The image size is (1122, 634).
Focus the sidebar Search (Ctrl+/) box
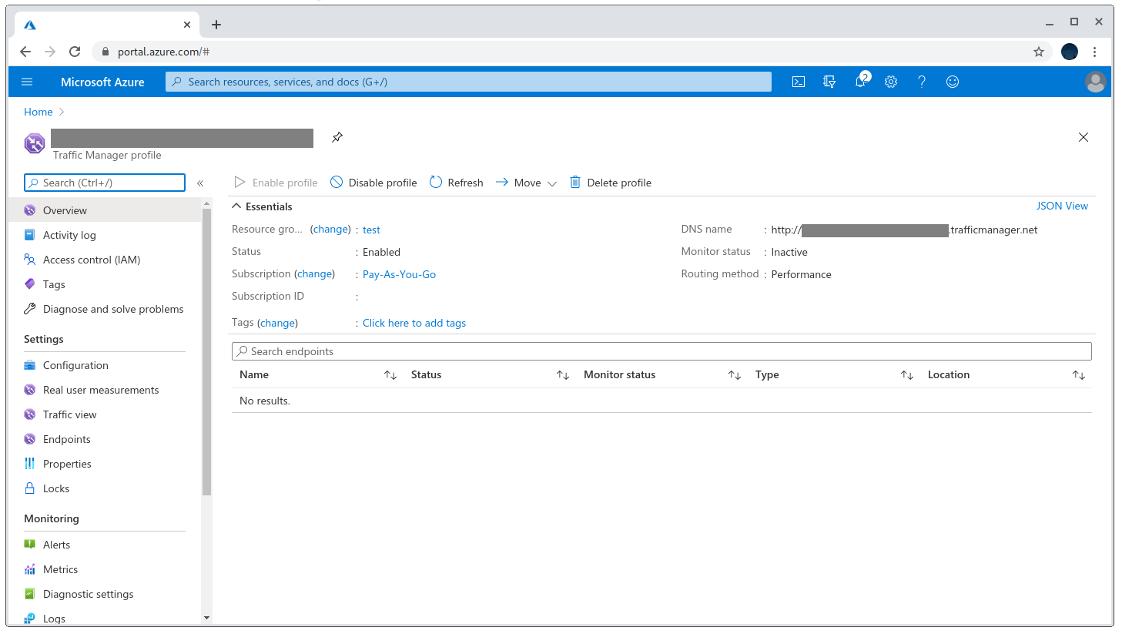(105, 183)
